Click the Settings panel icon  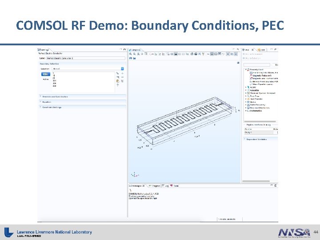tap(39, 50)
